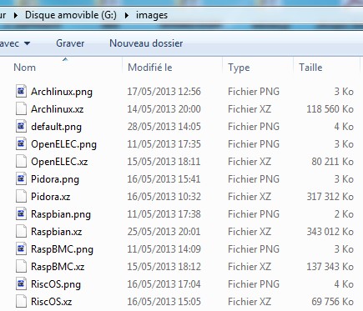Click the Pidora.xz file icon
363x311 pixels.
click(x=21, y=197)
